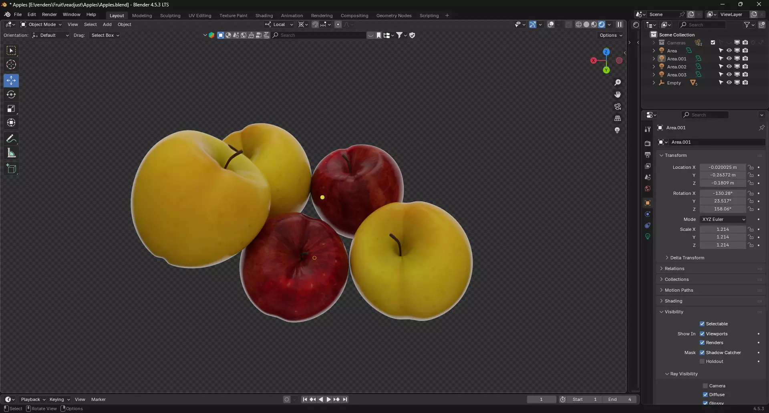Switch to Solid viewport shading

click(x=586, y=24)
